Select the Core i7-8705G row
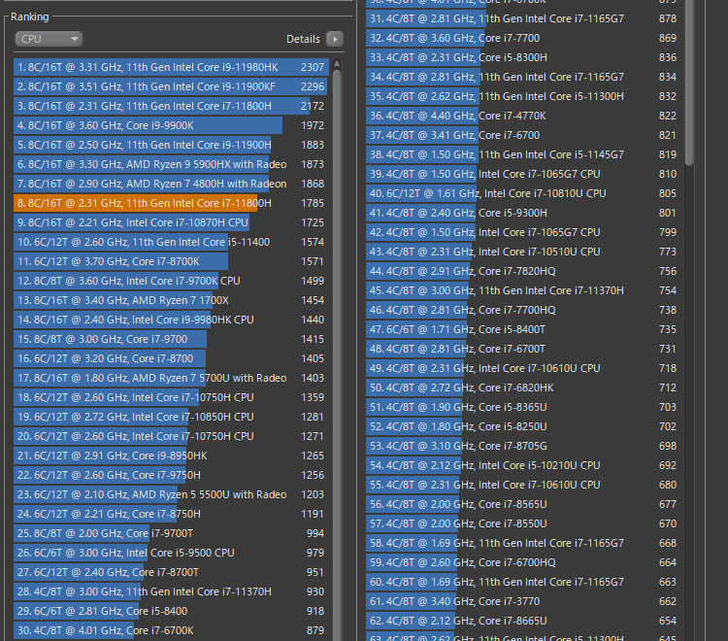Screen dimensions: 728x641 pos(524,447)
